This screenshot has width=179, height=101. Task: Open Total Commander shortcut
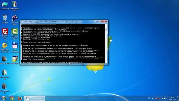point(15,47)
